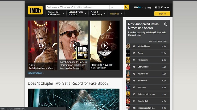The height and width of the screenshot is (110, 197).
Task: Open Thanneermathan Di... title link
Action: point(146,108)
